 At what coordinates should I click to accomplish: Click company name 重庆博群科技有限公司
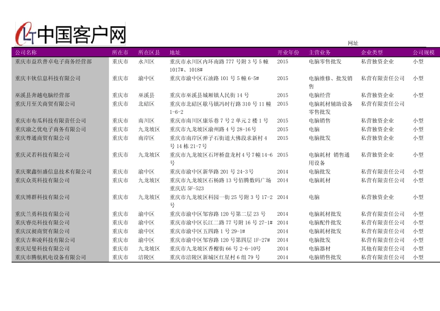tap(42, 197)
